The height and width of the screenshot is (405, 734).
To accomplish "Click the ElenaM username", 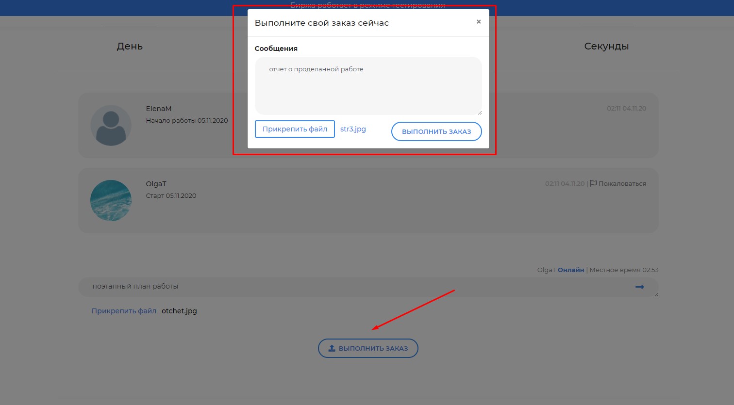I will pyautogui.click(x=159, y=109).
